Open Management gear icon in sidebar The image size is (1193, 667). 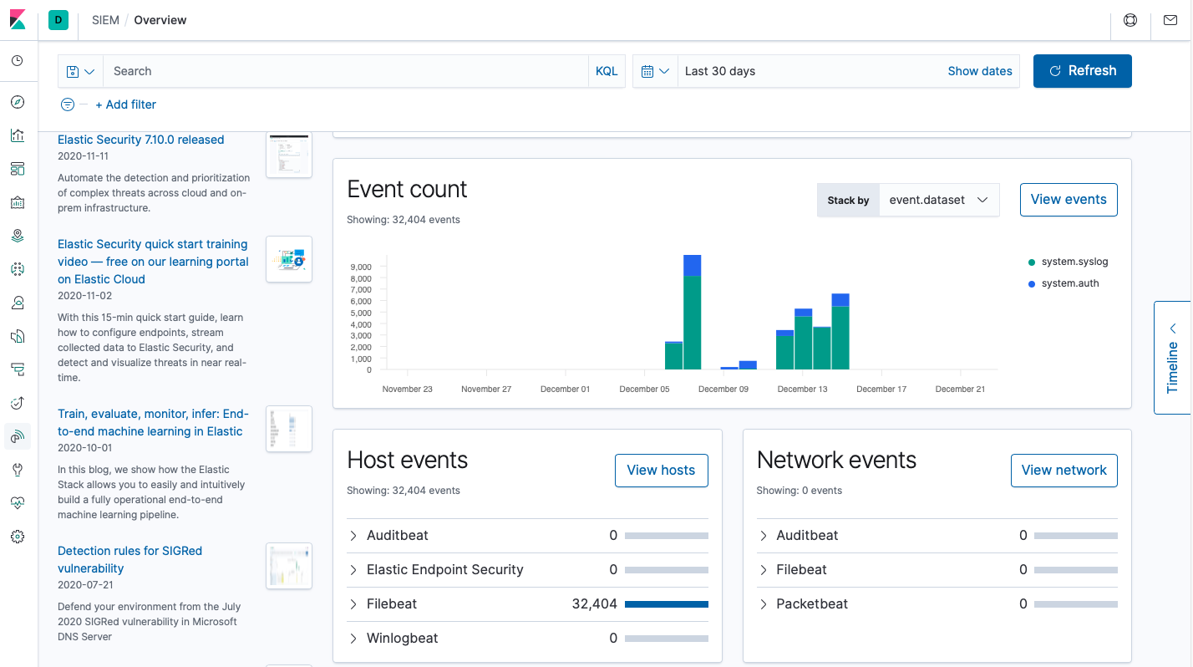pyautogui.click(x=18, y=537)
